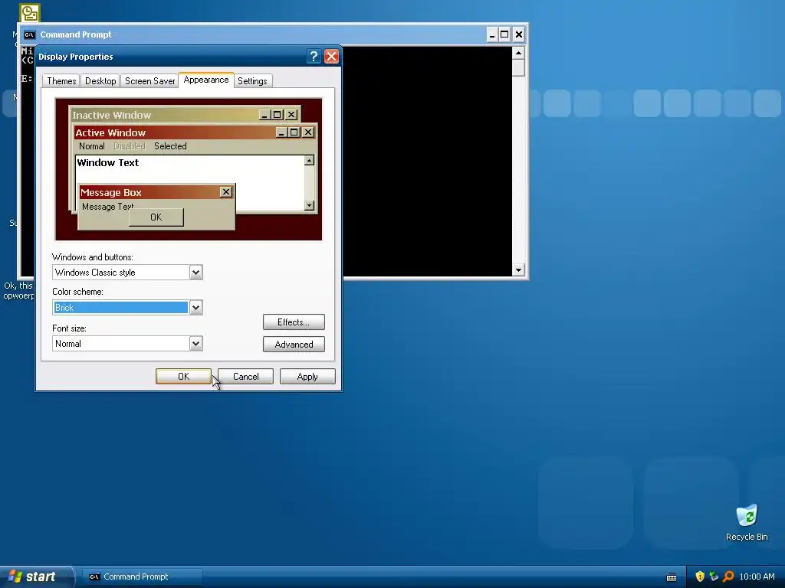The width and height of the screenshot is (785, 588).
Task: Click the Display Properties help question mark
Action: (314, 57)
